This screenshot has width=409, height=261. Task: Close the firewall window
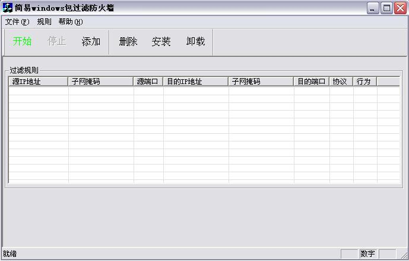coord(400,8)
